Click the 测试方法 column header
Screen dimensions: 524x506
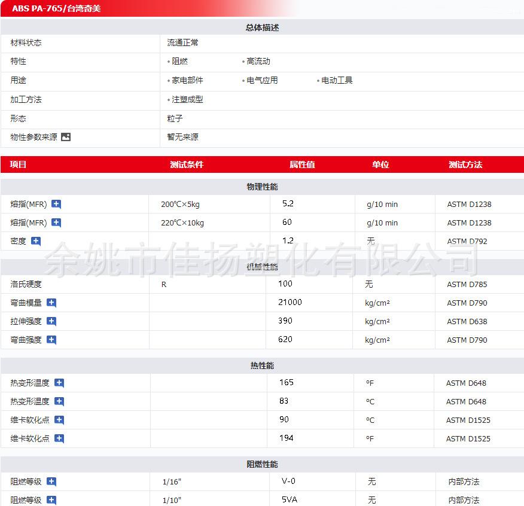click(465, 164)
